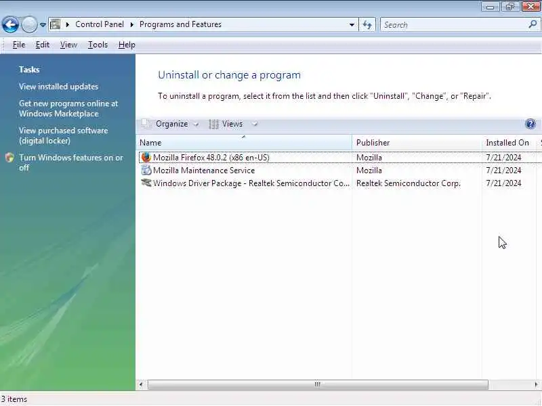Viewport: 542px width, 406px height.
Task: Click Mozilla publisher cell in Firefox row
Action: pos(369,158)
